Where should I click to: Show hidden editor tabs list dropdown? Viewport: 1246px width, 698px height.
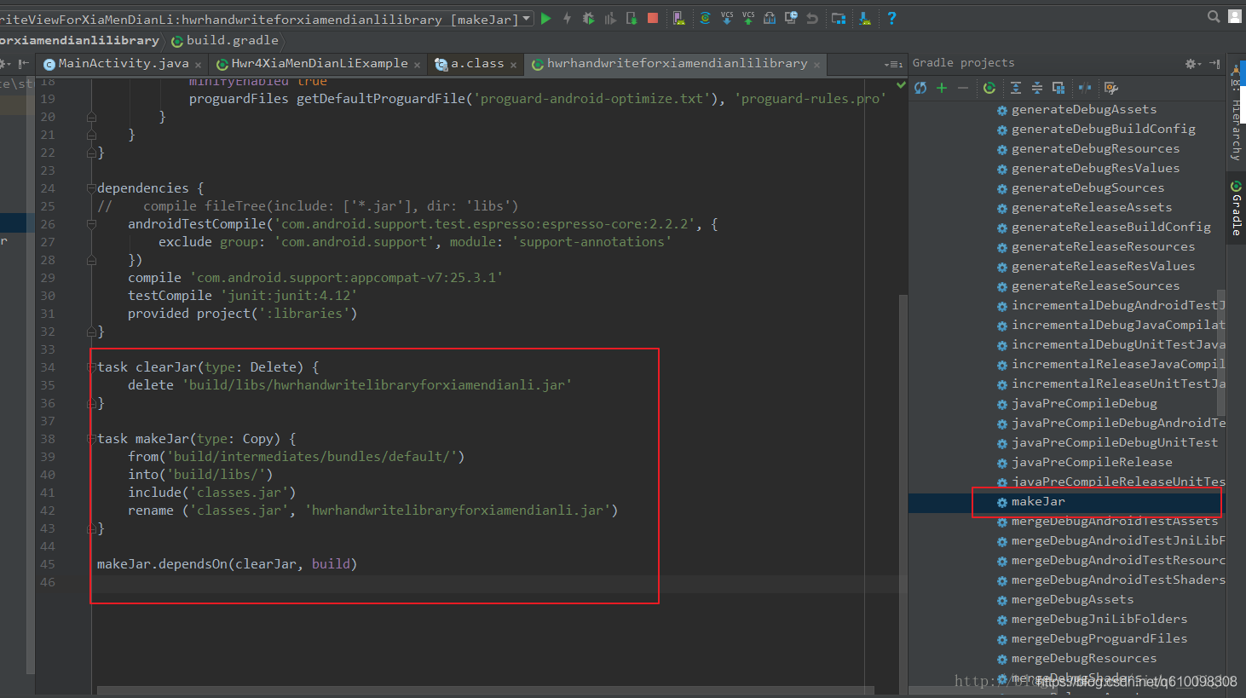tap(893, 64)
